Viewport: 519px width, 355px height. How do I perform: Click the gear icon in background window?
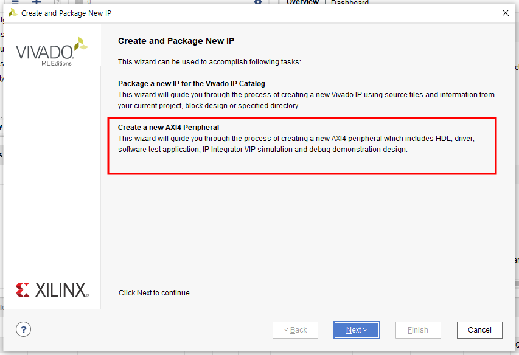pyautogui.click(x=258, y=2)
